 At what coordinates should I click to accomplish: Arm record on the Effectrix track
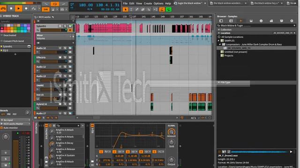60,57
